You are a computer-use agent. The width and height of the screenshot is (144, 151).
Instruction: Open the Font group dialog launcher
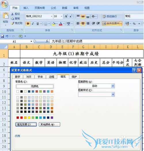pos(72,30)
